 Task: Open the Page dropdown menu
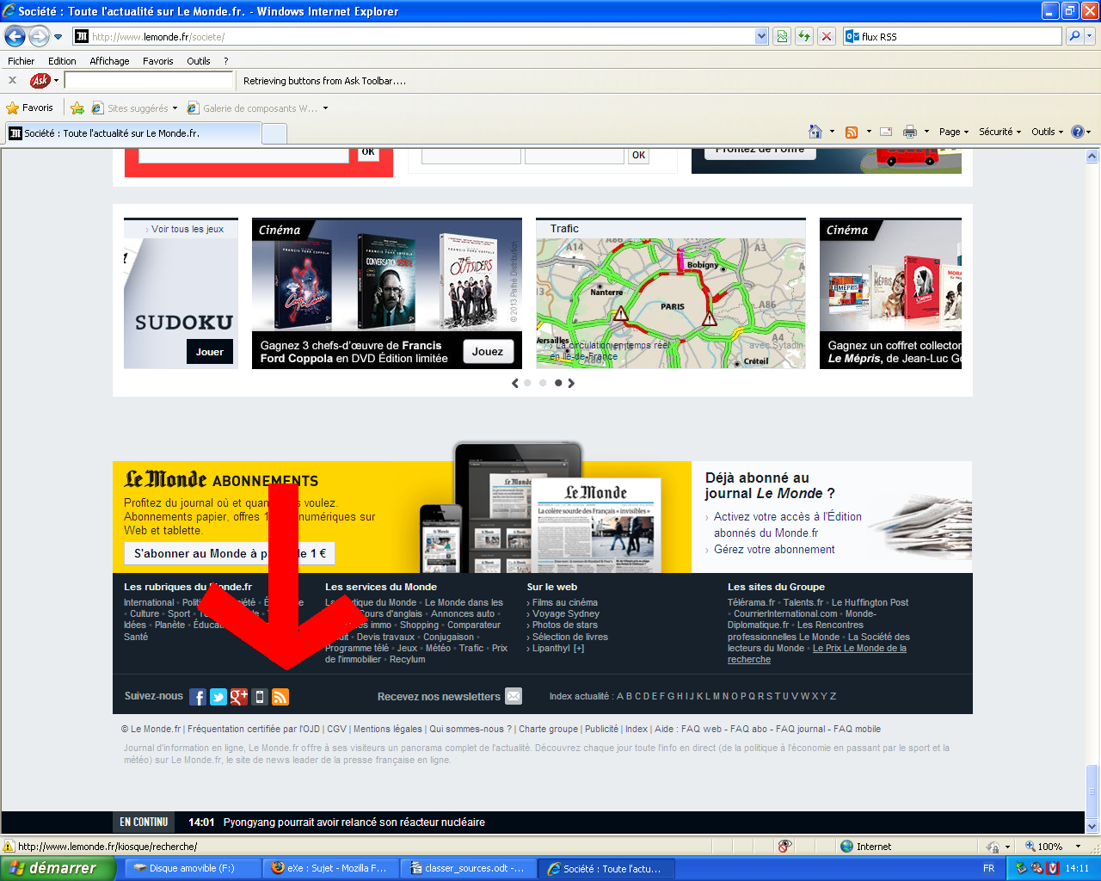pyautogui.click(x=954, y=132)
